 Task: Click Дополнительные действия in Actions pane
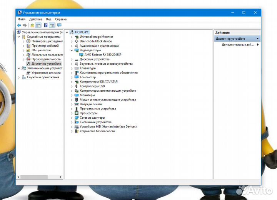click(x=237, y=45)
